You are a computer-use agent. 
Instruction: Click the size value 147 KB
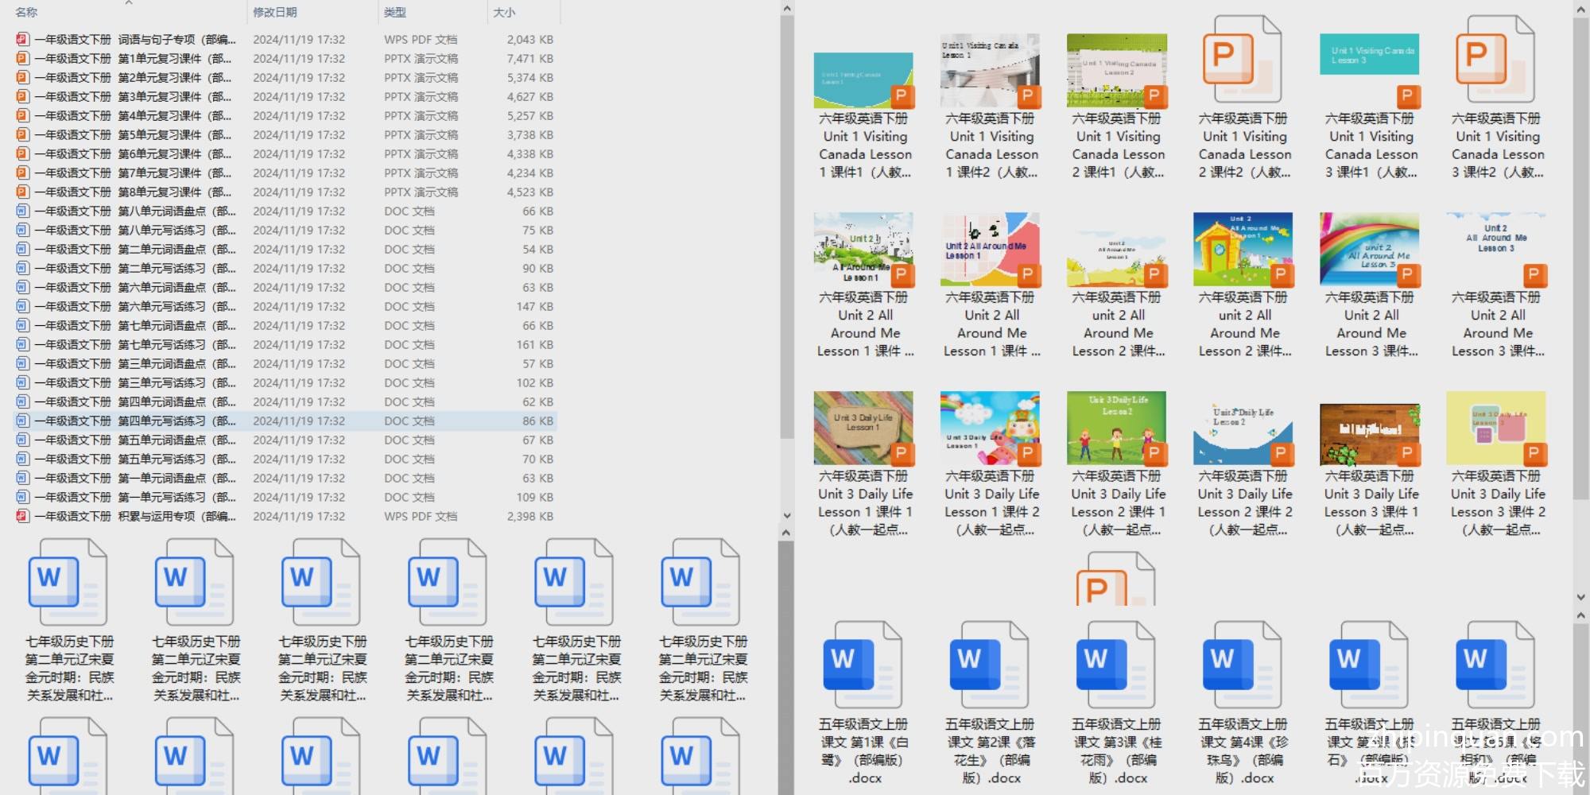pos(535,306)
